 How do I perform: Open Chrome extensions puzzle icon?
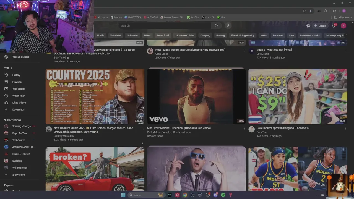pyautogui.click(x=325, y=11)
